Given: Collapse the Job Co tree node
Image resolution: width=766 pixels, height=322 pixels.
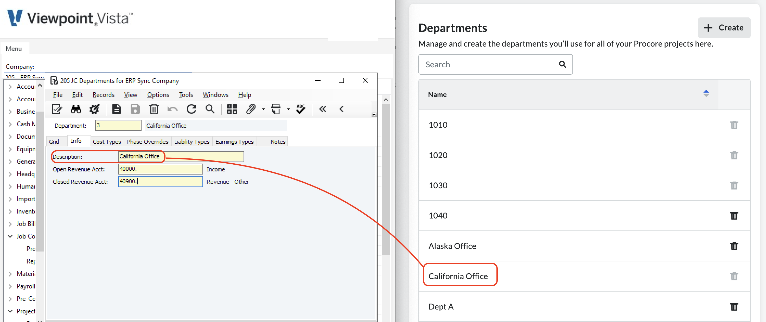Looking at the screenshot, I should click(10, 236).
